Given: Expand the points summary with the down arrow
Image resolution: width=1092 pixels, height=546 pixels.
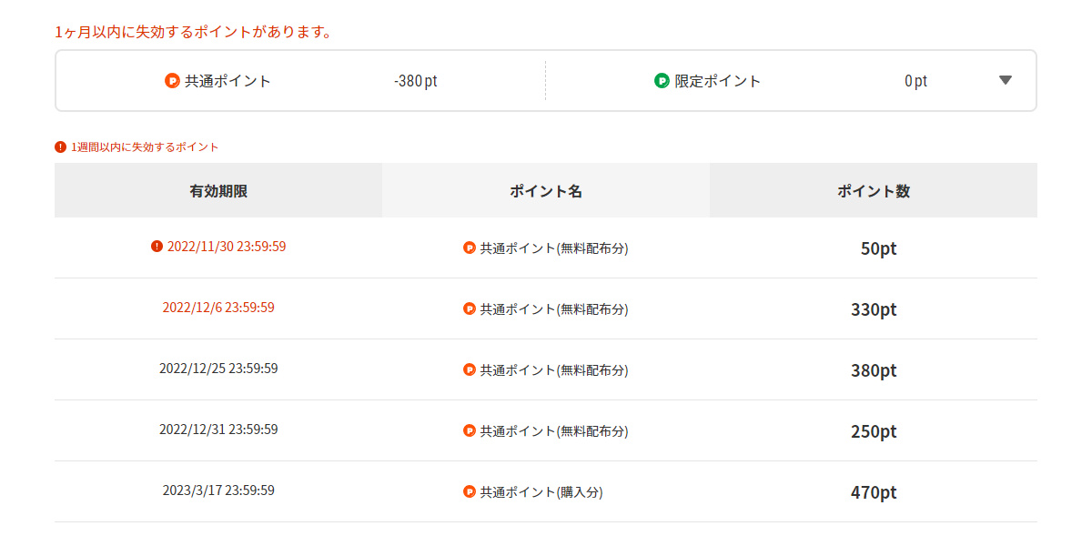Looking at the screenshot, I should pos(1005,80).
